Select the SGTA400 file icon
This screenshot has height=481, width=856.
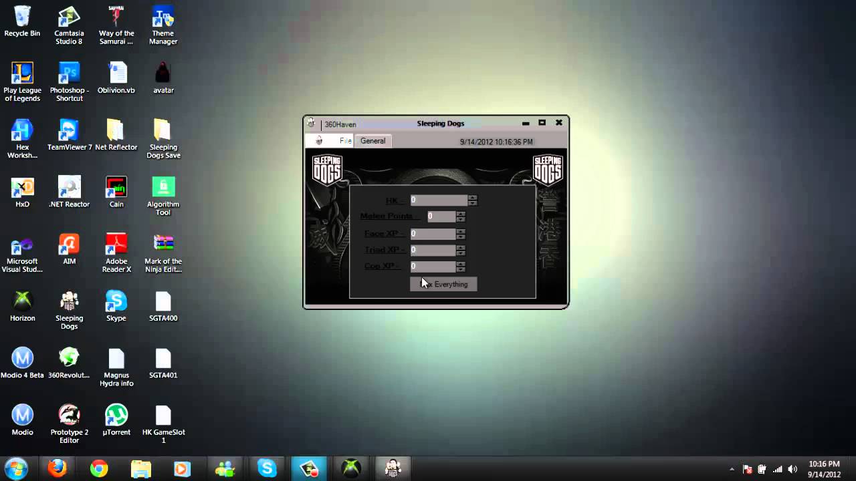(x=163, y=306)
